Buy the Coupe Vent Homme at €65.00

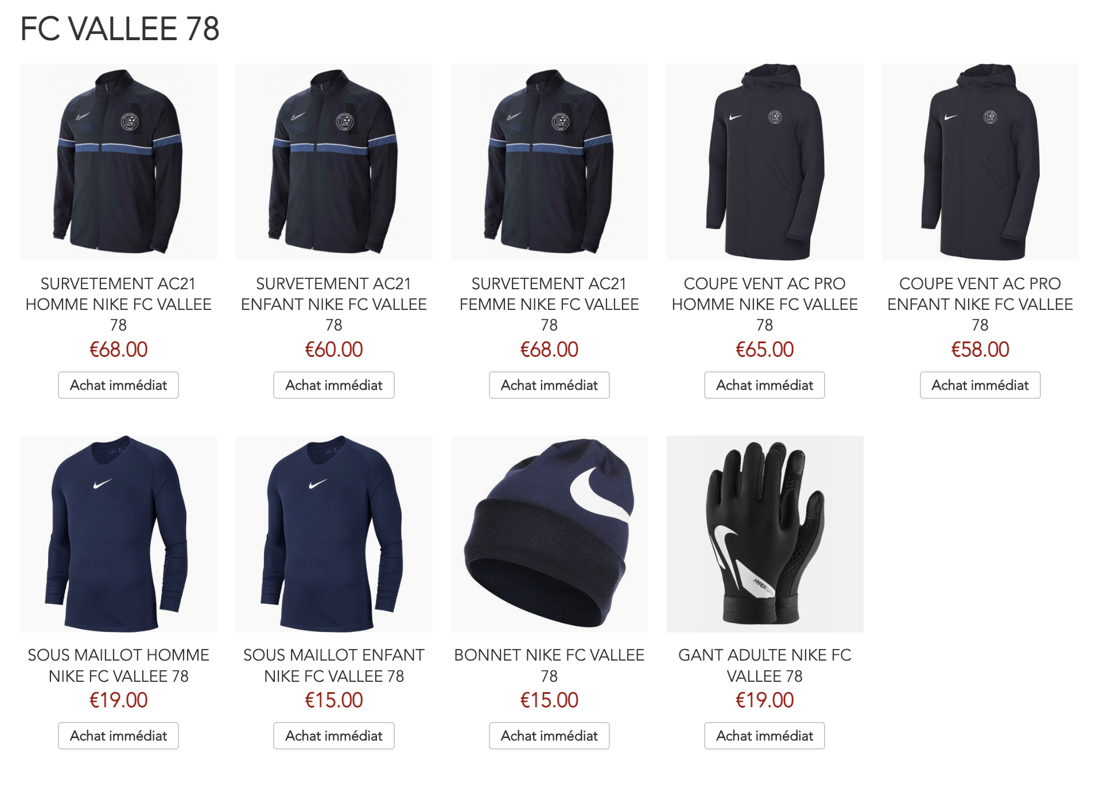764,385
